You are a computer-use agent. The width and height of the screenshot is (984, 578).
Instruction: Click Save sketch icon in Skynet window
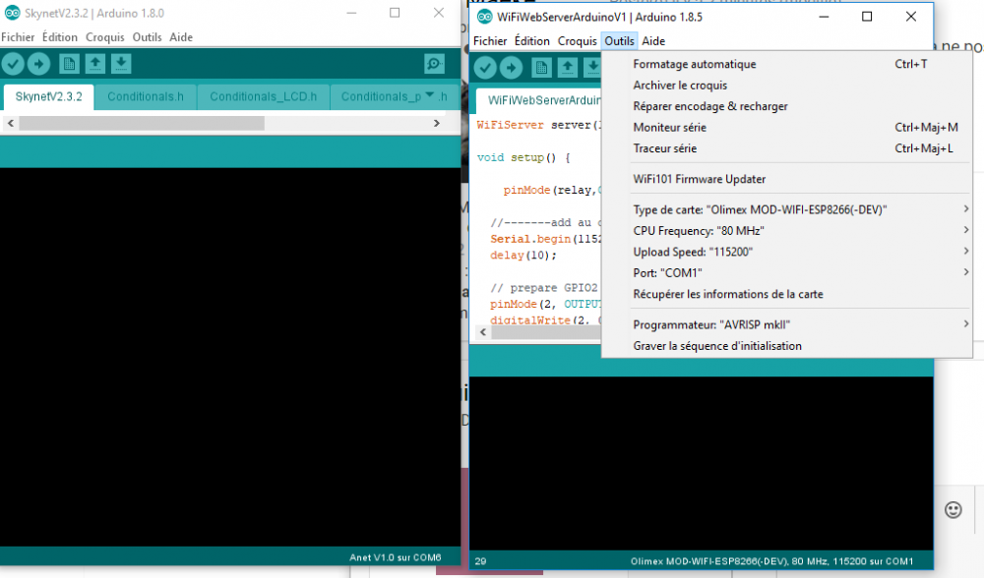pyautogui.click(x=121, y=63)
